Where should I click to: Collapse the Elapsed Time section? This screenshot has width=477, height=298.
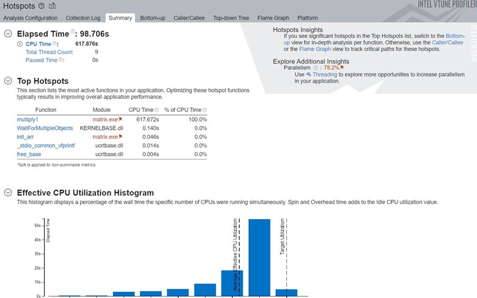(8, 34)
